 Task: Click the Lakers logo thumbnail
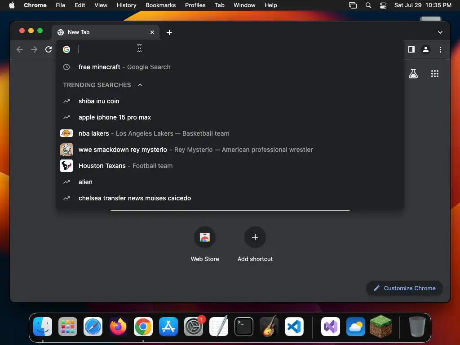[x=66, y=133]
